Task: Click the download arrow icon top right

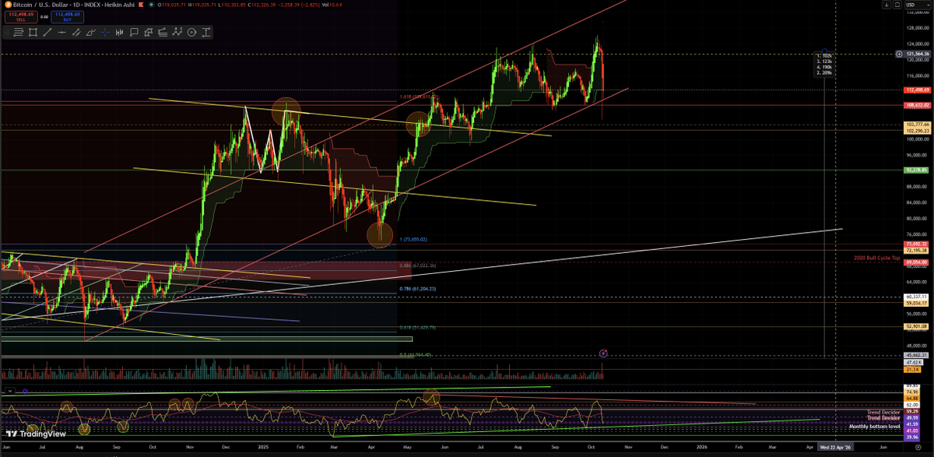Action: (887, 5)
